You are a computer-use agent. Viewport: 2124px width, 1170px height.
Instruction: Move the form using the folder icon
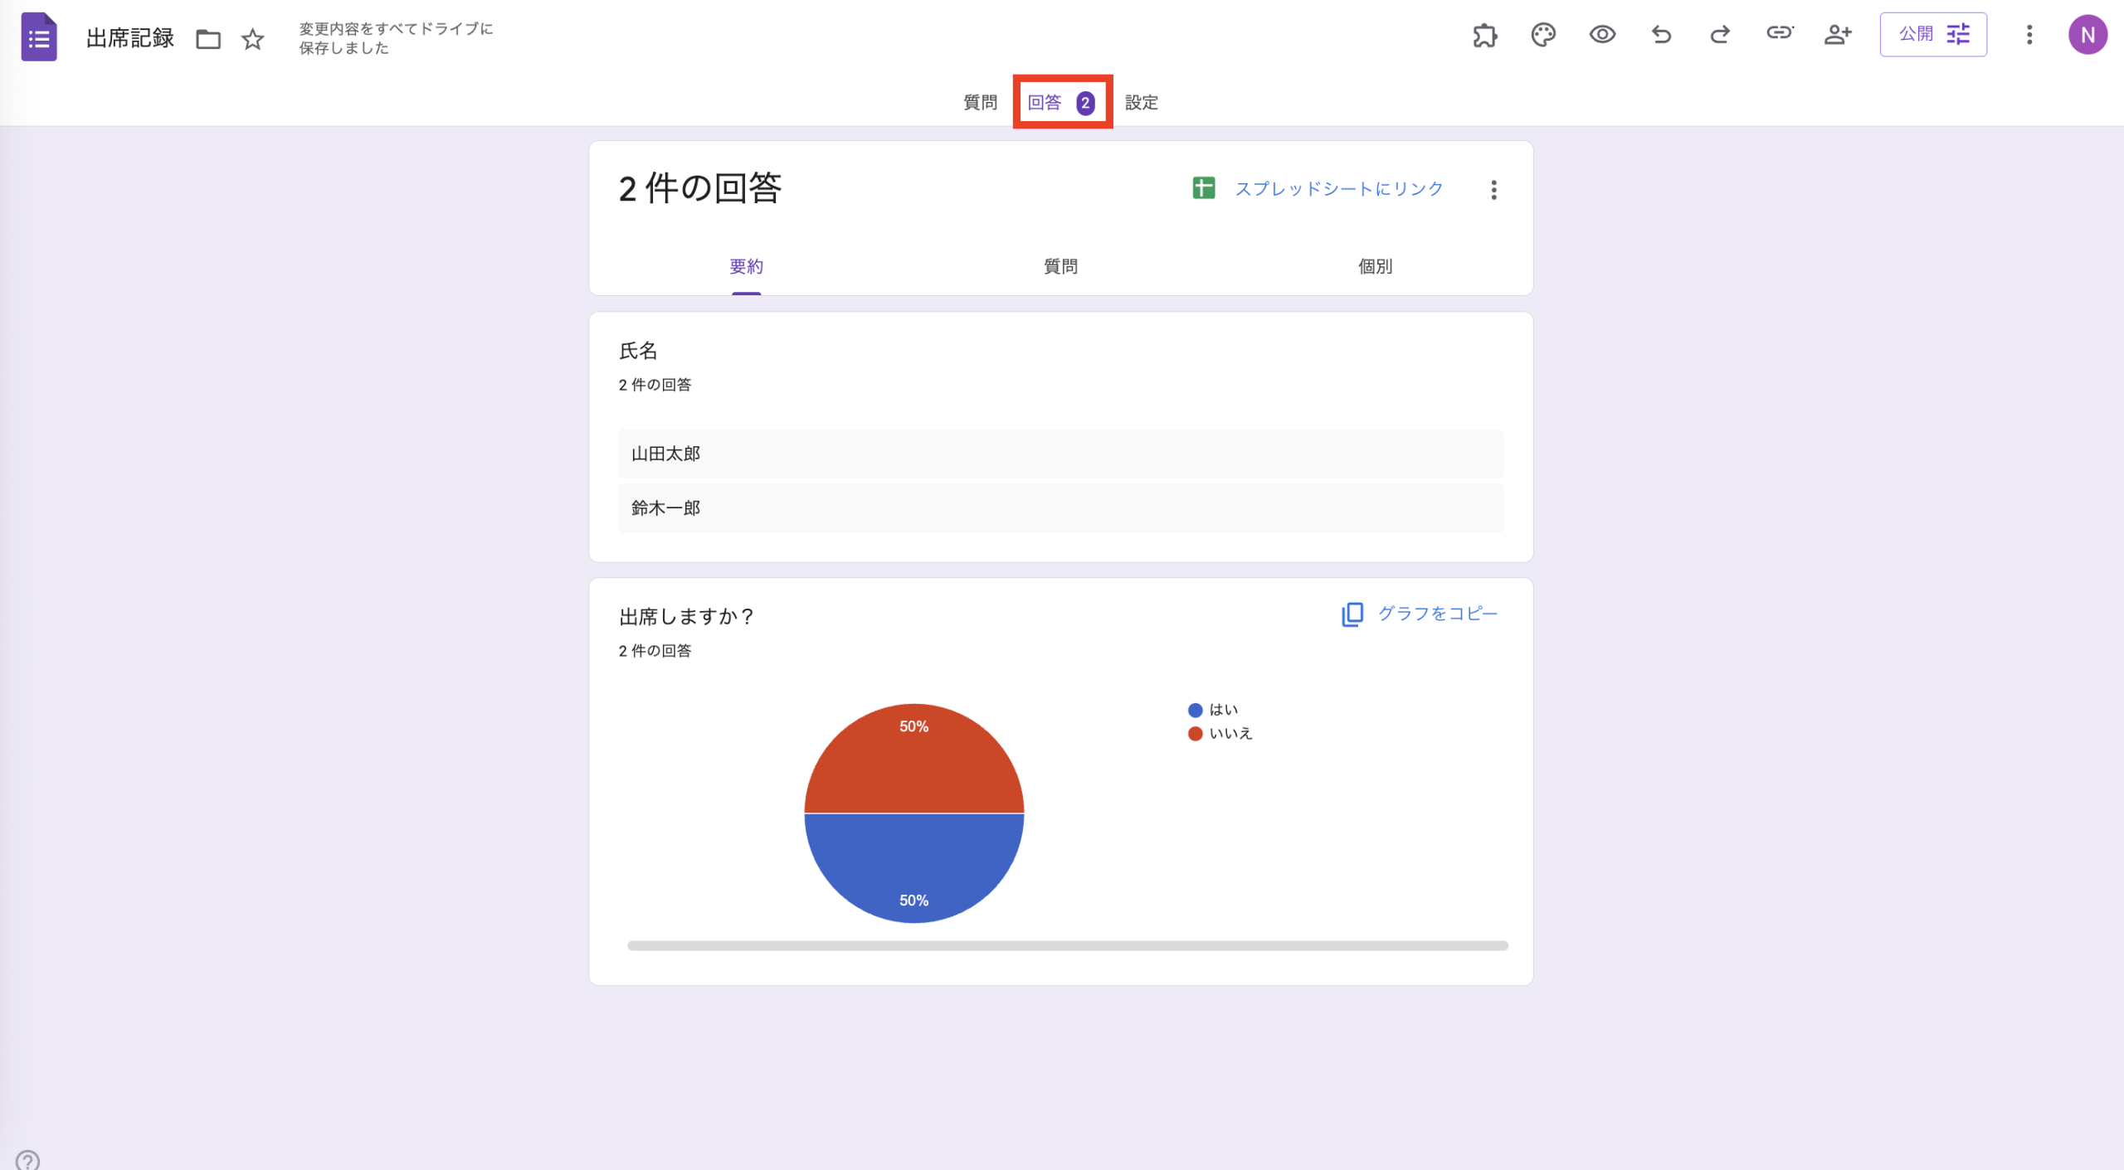pyautogui.click(x=208, y=38)
